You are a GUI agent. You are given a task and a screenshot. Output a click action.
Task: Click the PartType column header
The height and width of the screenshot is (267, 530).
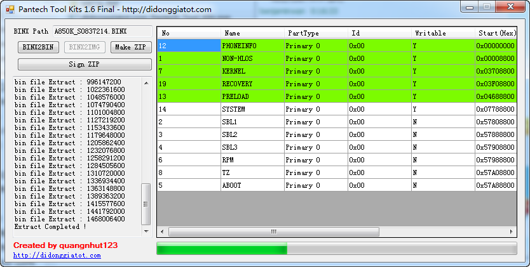click(316, 33)
